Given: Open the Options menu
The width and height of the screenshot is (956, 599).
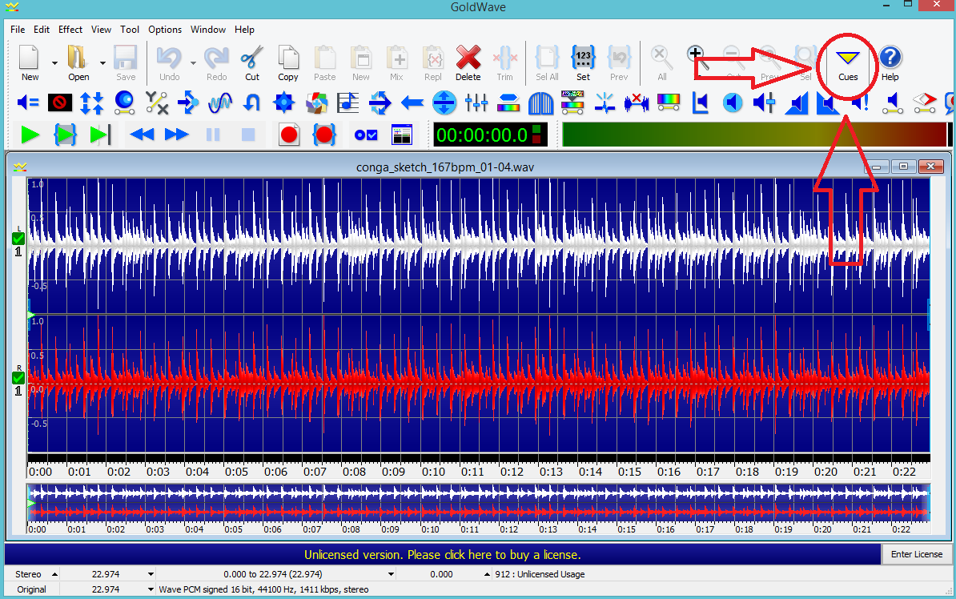Looking at the screenshot, I should pyautogui.click(x=165, y=30).
